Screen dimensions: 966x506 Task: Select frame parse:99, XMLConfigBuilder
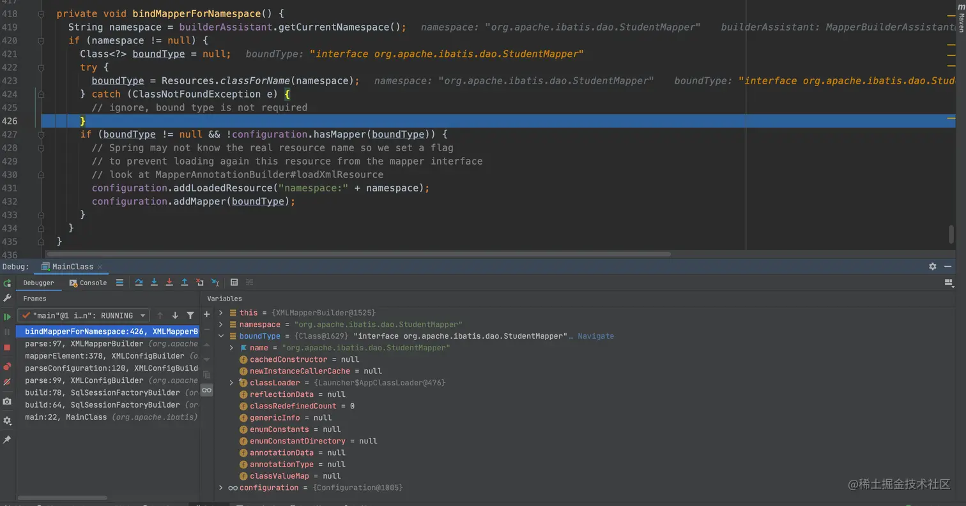click(107, 380)
